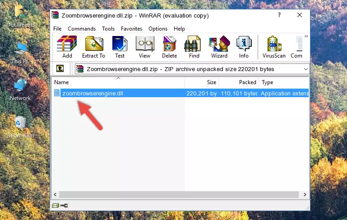Click the Add toolbar icon
This screenshot has width=347, height=220.
pyautogui.click(x=67, y=47)
